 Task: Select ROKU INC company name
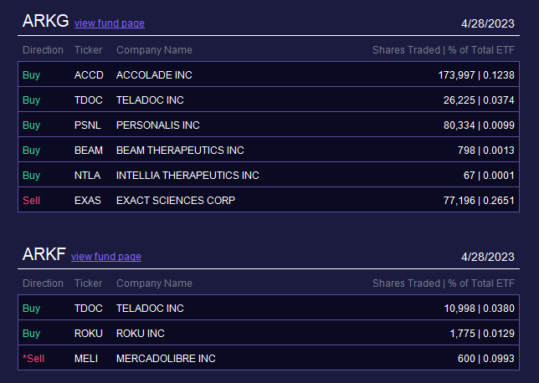tap(141, 333)
